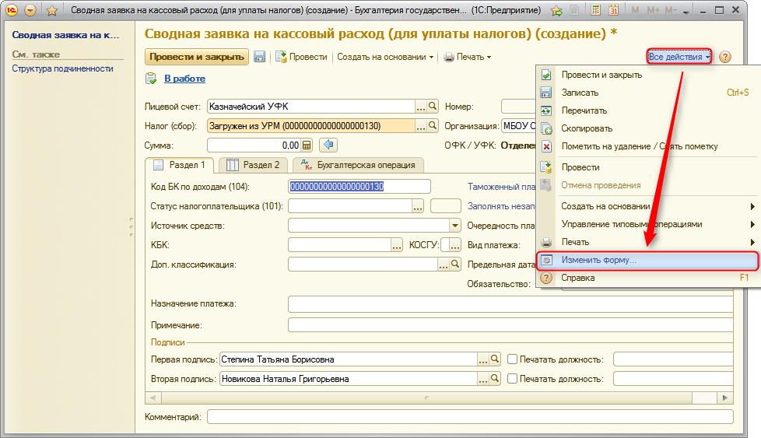The image size is (761, 438).
Task: Toggle Печатать должность checkbox for Первая подпись
Action: click(512, 359)
